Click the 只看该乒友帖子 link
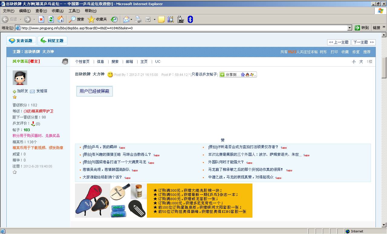This screenshot has width=387, height=234. (x=204, y=74)
